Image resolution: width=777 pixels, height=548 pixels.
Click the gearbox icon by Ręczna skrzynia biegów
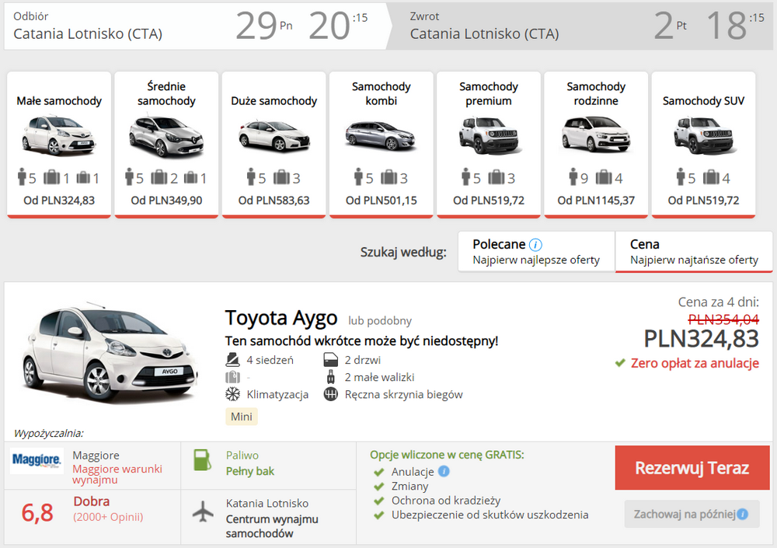pos(330,394)
